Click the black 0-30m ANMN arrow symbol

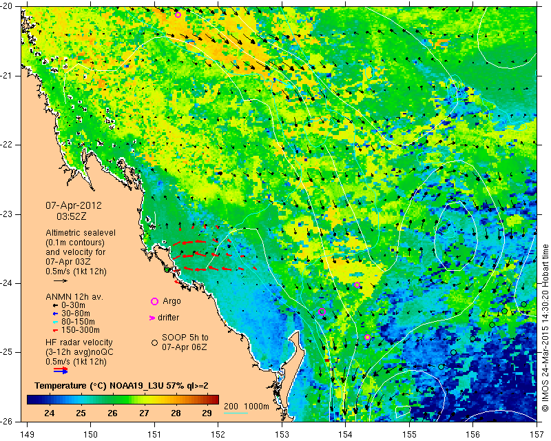[55, 306]
